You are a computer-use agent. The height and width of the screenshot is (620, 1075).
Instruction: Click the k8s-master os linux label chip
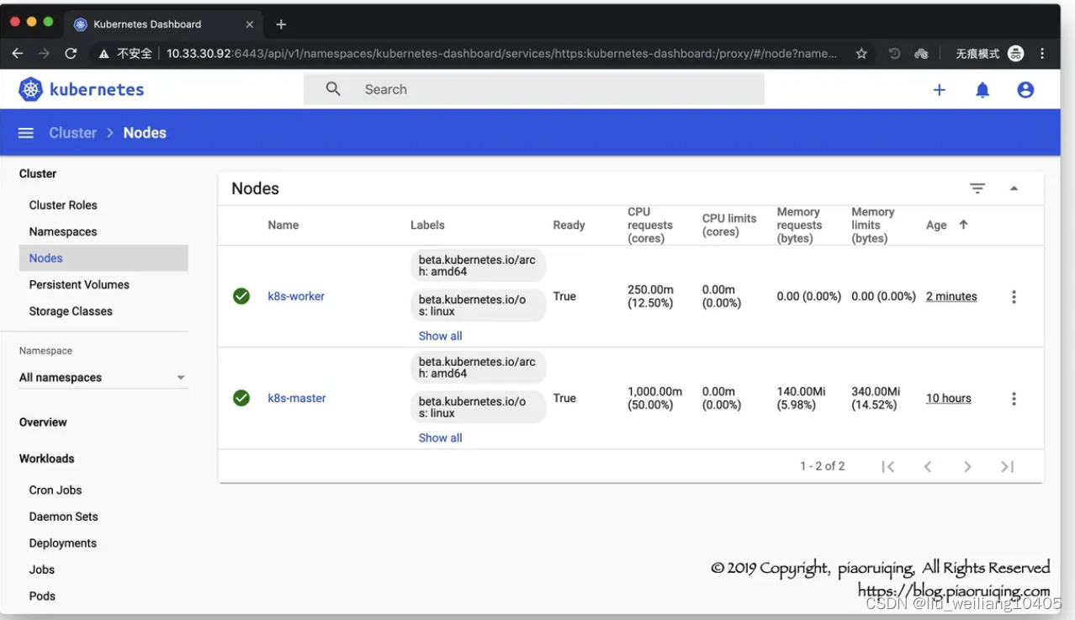479,407
